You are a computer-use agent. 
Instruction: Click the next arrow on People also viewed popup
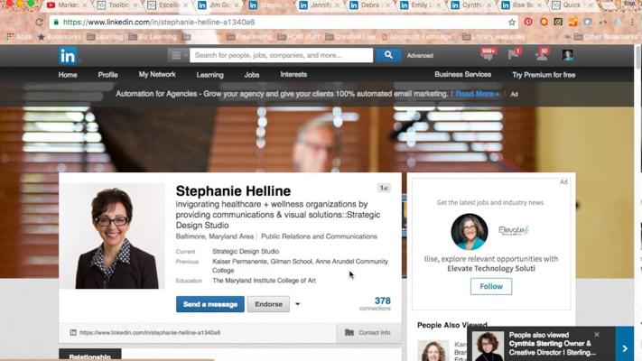(x=625, y=348)
